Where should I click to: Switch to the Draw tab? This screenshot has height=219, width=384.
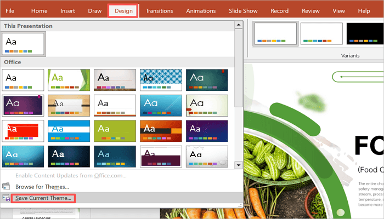[95, 11]
